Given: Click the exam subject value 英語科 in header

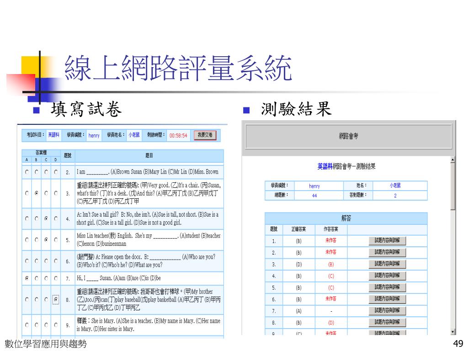Looking at the screenshot, I should click(x=54, y=135).
